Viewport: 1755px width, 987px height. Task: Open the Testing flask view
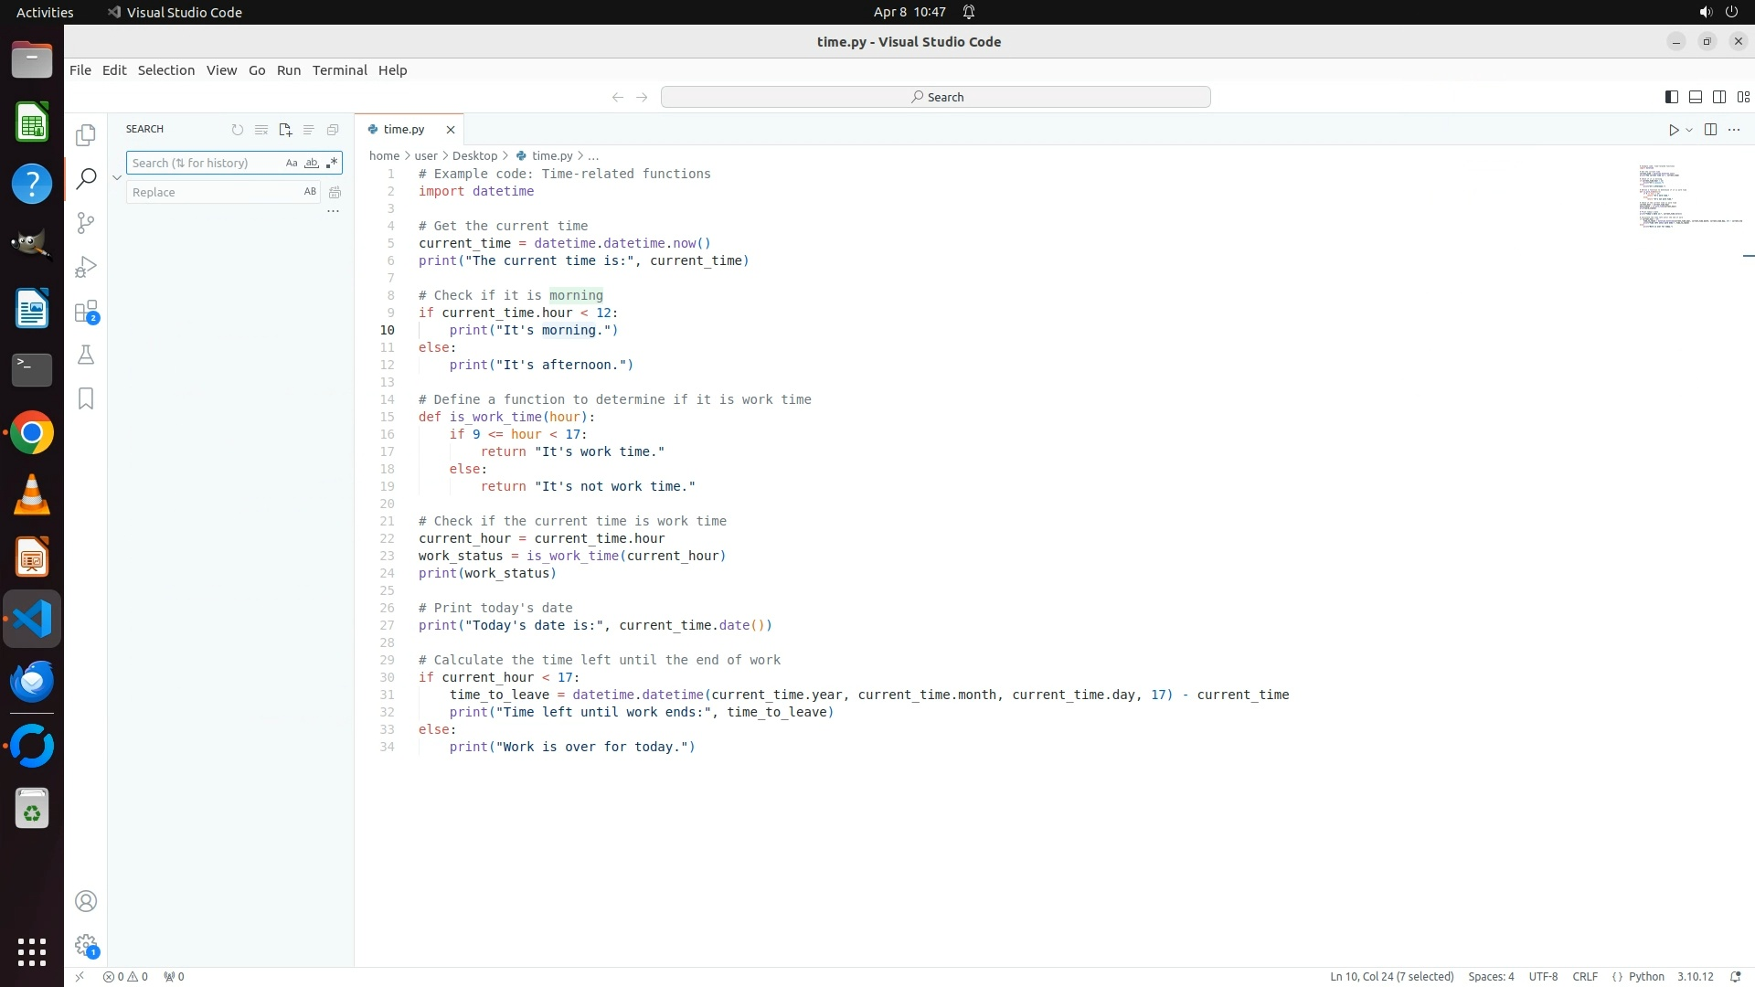coord(86,355)
